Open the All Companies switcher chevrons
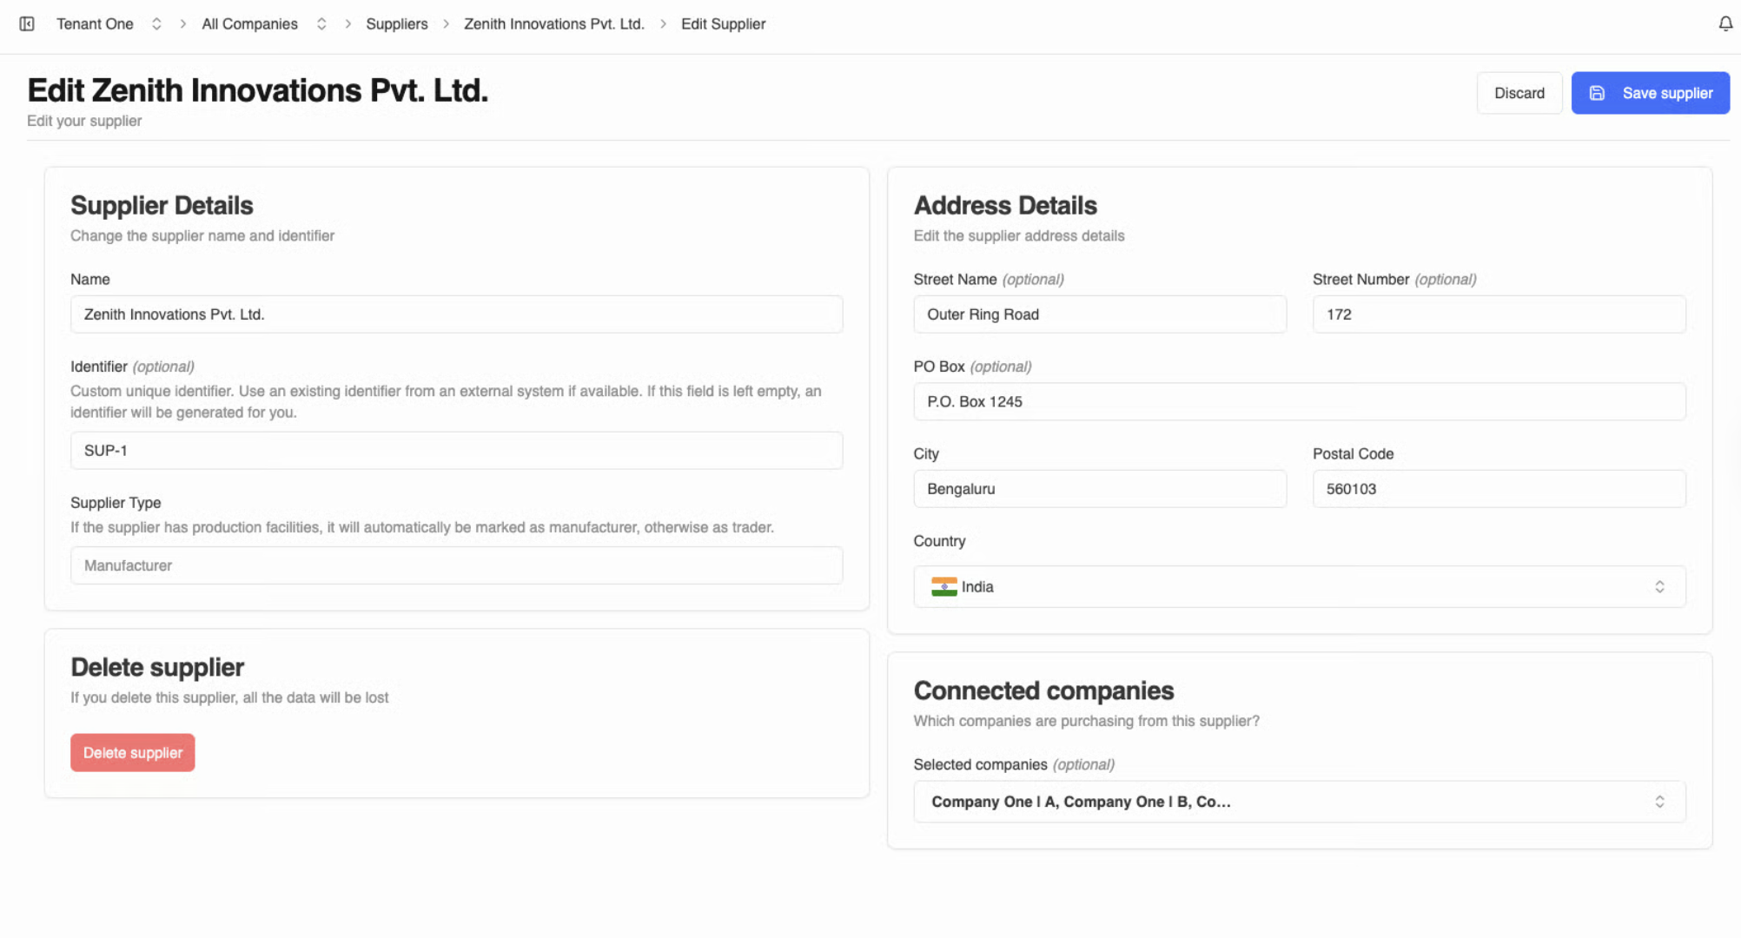 (x=321, y=24)
